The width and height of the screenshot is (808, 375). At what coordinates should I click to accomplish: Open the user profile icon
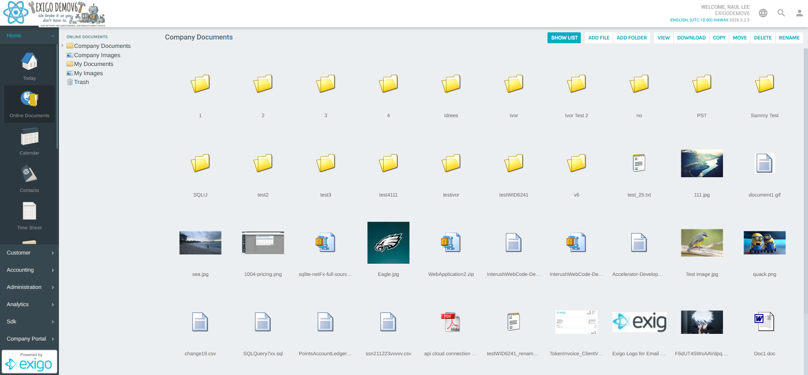point(799,13)
